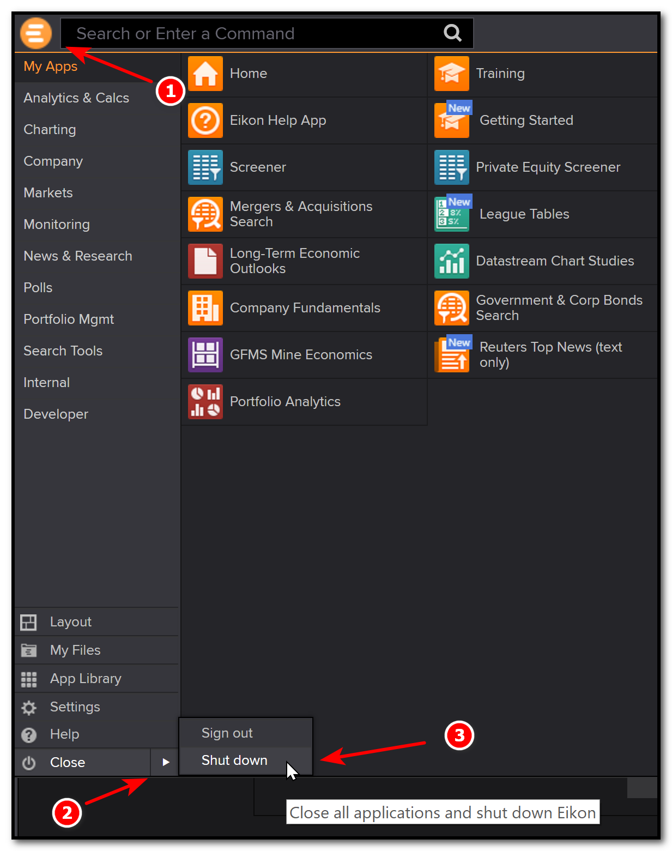This screenshot has width=672, height=851.
Task: Click Company Fundamentals label
Action: pos(305,308)
